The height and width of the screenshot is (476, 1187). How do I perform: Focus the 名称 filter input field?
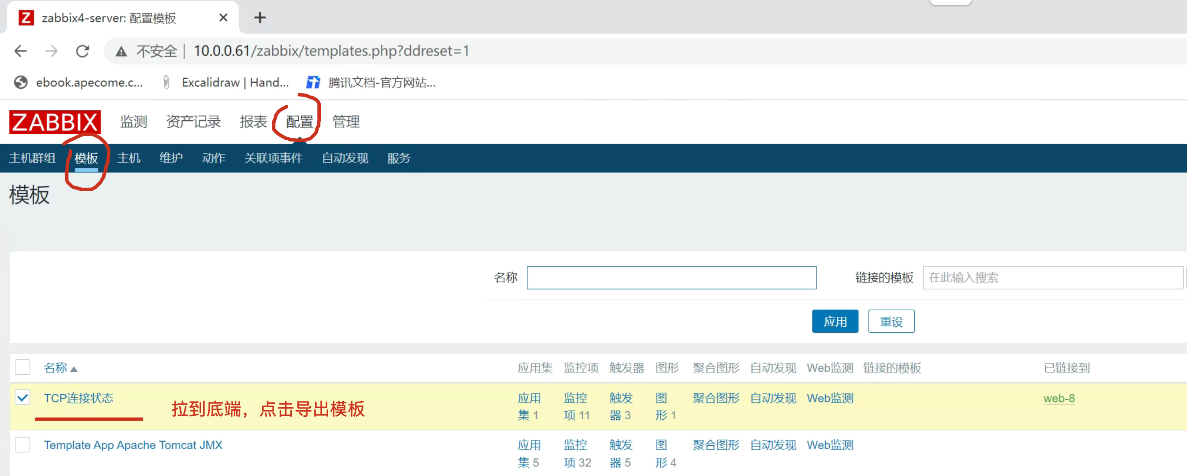671,278
